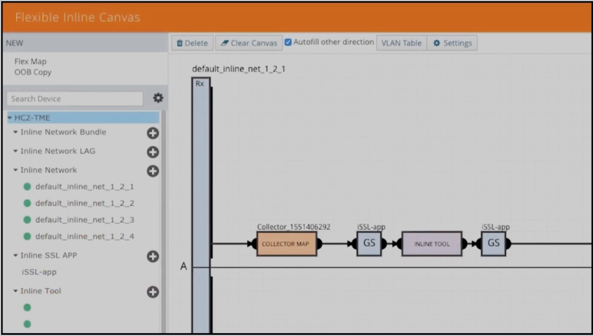Click the trash icon in Delete button
This screenshot has height=336, width=593.
tap(180, 43)
